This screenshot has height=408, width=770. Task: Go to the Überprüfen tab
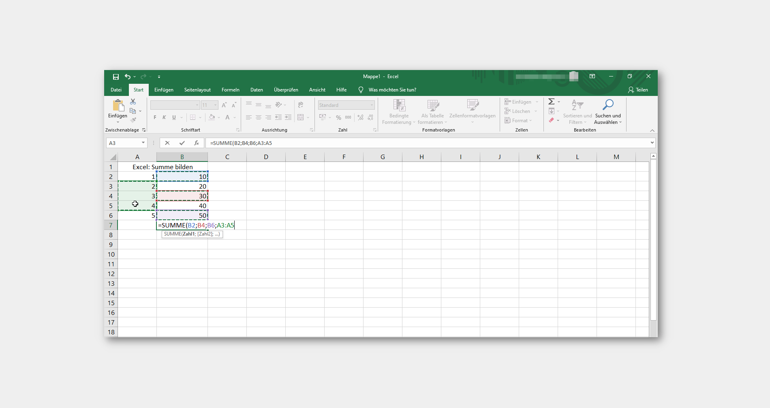pos(286,90)
